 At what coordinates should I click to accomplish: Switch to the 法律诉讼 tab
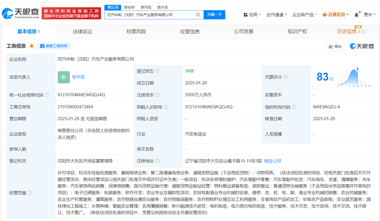pos(82,32)
